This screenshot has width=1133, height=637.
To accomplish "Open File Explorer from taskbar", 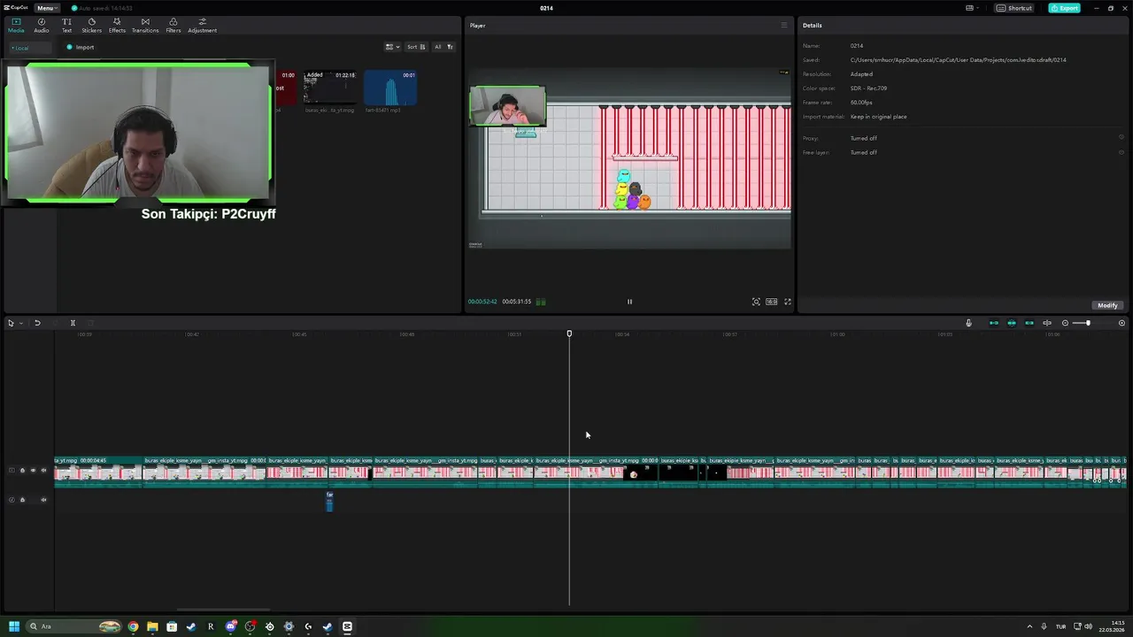I will pyautogui.click(x=152, y=626).
